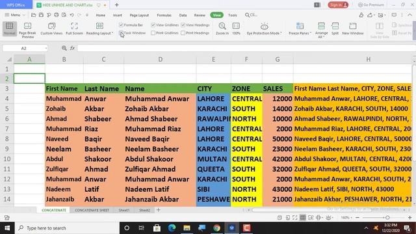Open the Freeze Panes dropdown
The image size is (416, 234).
coord(300,29)
